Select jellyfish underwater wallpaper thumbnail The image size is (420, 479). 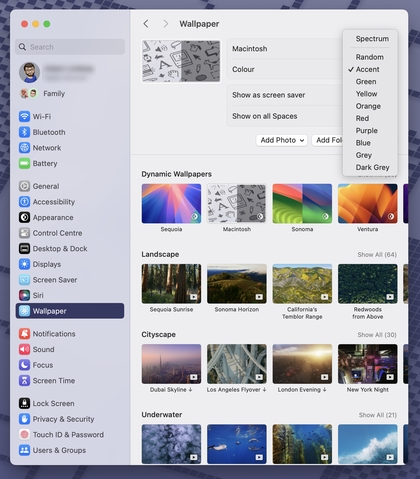(171, 444)
